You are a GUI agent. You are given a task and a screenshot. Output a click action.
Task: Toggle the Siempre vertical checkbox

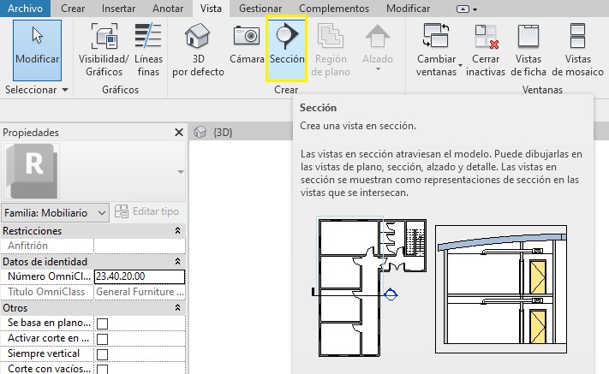click(x=103, y=354)
